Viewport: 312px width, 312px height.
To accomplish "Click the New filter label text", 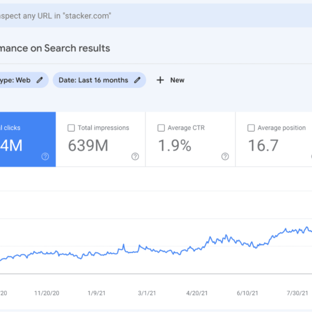I will (x=177, y=80).
